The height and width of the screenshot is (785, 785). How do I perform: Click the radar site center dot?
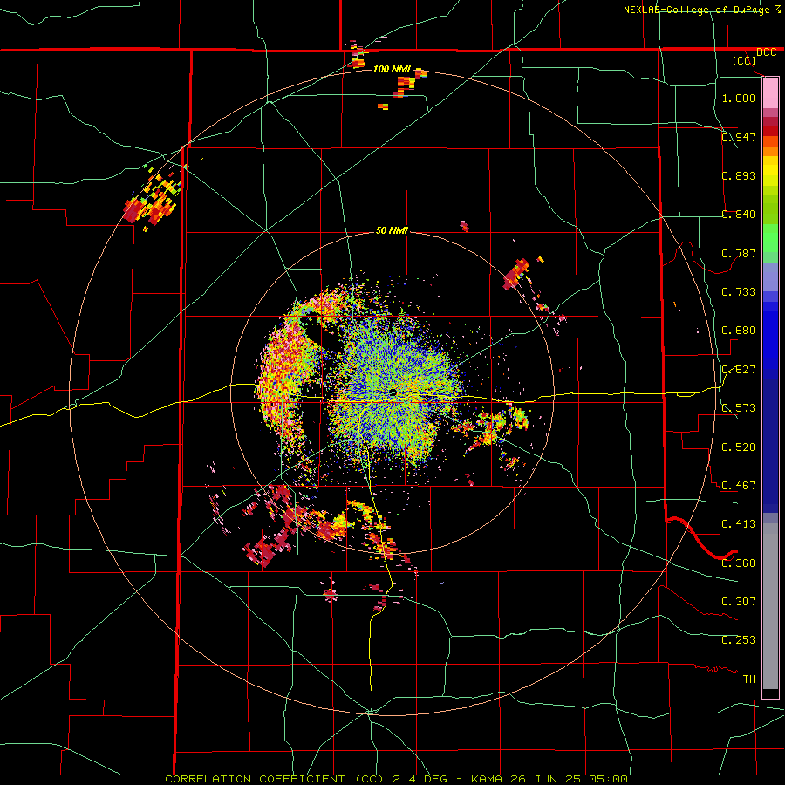393,392
